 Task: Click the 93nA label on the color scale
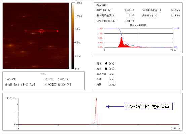(78, 29)
